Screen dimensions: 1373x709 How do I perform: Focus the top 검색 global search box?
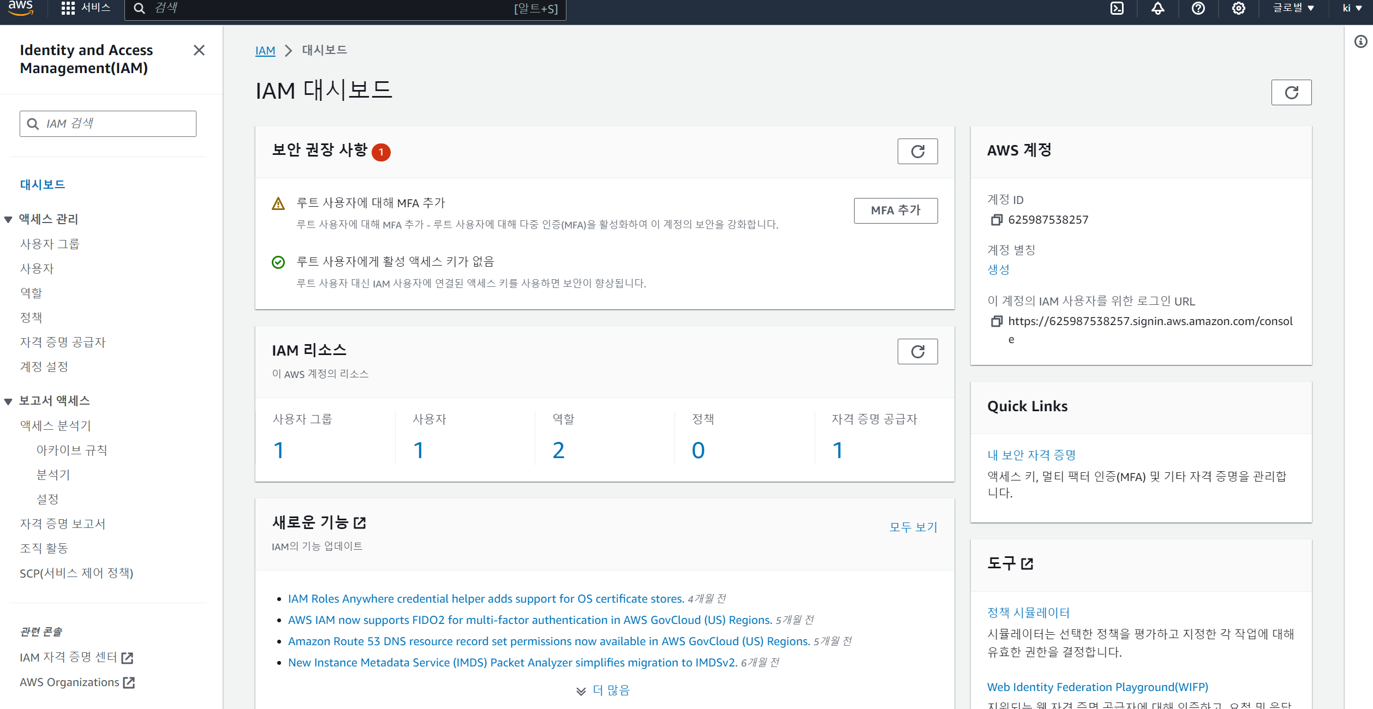pyautogui.click(x=345, y=9)
